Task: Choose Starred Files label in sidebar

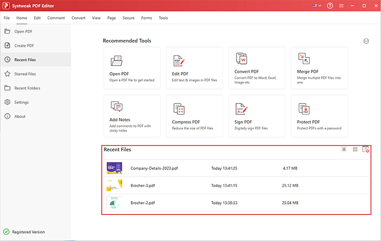Action: pos(25,74)
